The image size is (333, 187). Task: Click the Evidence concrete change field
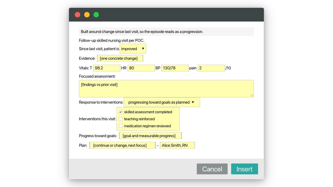coord(120,58)
